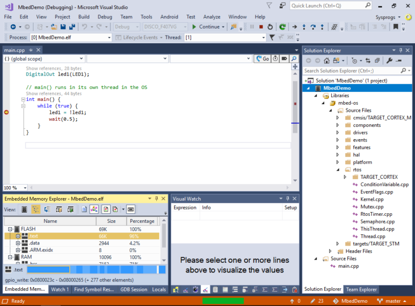Viewport: 415px width, 306px height.
Task: Toggle the highlighted graph icon in Visual Watch toolbar
Action: (x=205, y=290)
